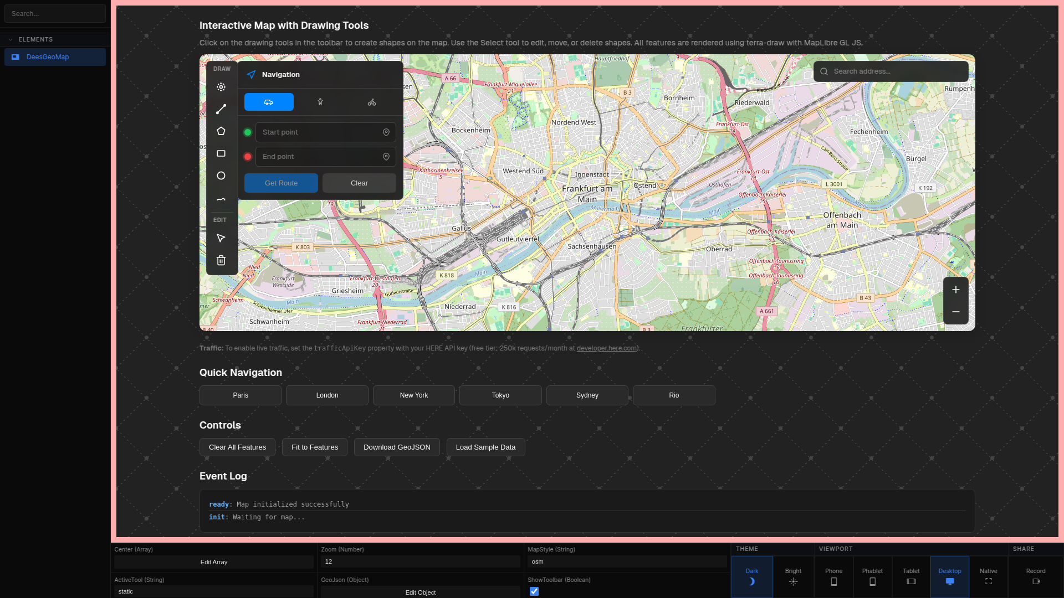Collapse the Elements section chevron
The height and width of the screenshot is (598, 1064).
11,39
